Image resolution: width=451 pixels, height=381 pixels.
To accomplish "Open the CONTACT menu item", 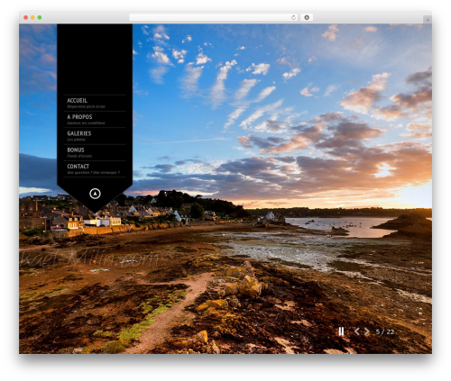I will [95, 169].
